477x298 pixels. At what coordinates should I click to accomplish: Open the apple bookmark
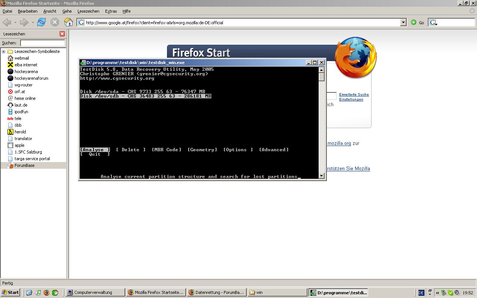coord(19,145)
